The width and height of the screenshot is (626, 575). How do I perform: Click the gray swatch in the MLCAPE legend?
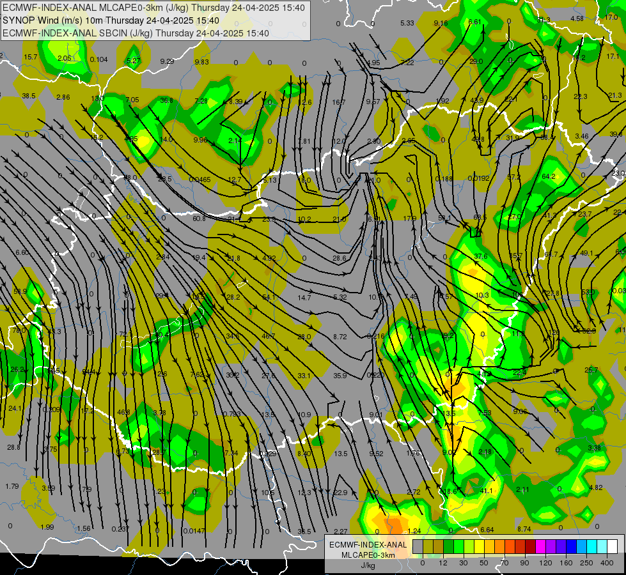coord(418,546)
